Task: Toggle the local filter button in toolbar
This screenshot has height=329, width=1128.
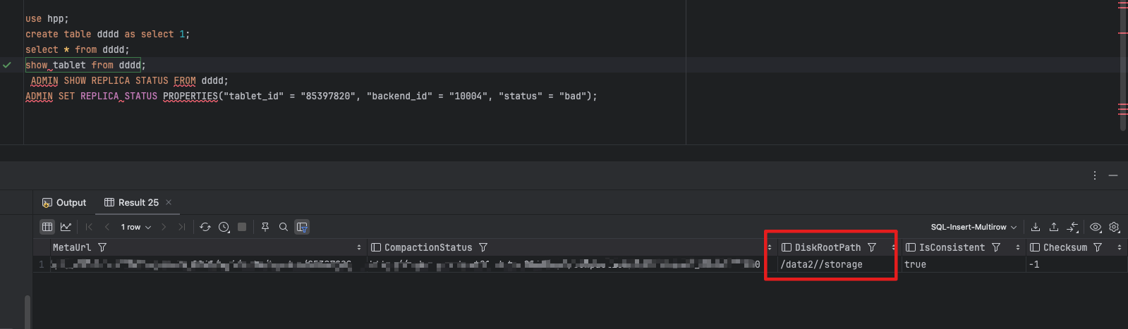Action: click(x=302, y=227)
